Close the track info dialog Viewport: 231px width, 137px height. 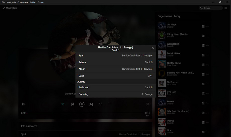click(x=153, y=48)
